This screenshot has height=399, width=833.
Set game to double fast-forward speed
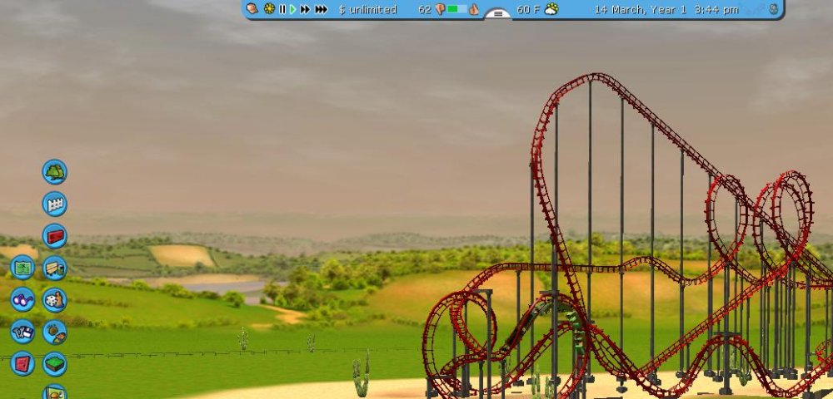coord(305,9)
